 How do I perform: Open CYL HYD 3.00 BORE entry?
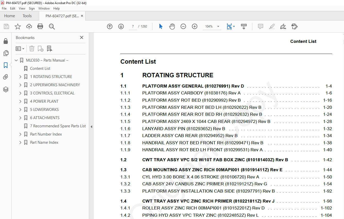point(201,177)
